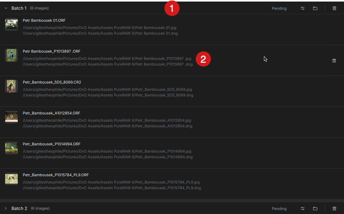Select the Petr Bambousek 01.ORF thumbnail
The width and height of the screenshot is (344, 214).
pyautogui.click(x=11, y=24)
